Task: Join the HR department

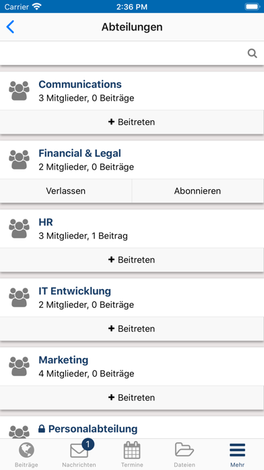Action: point(132,260)
